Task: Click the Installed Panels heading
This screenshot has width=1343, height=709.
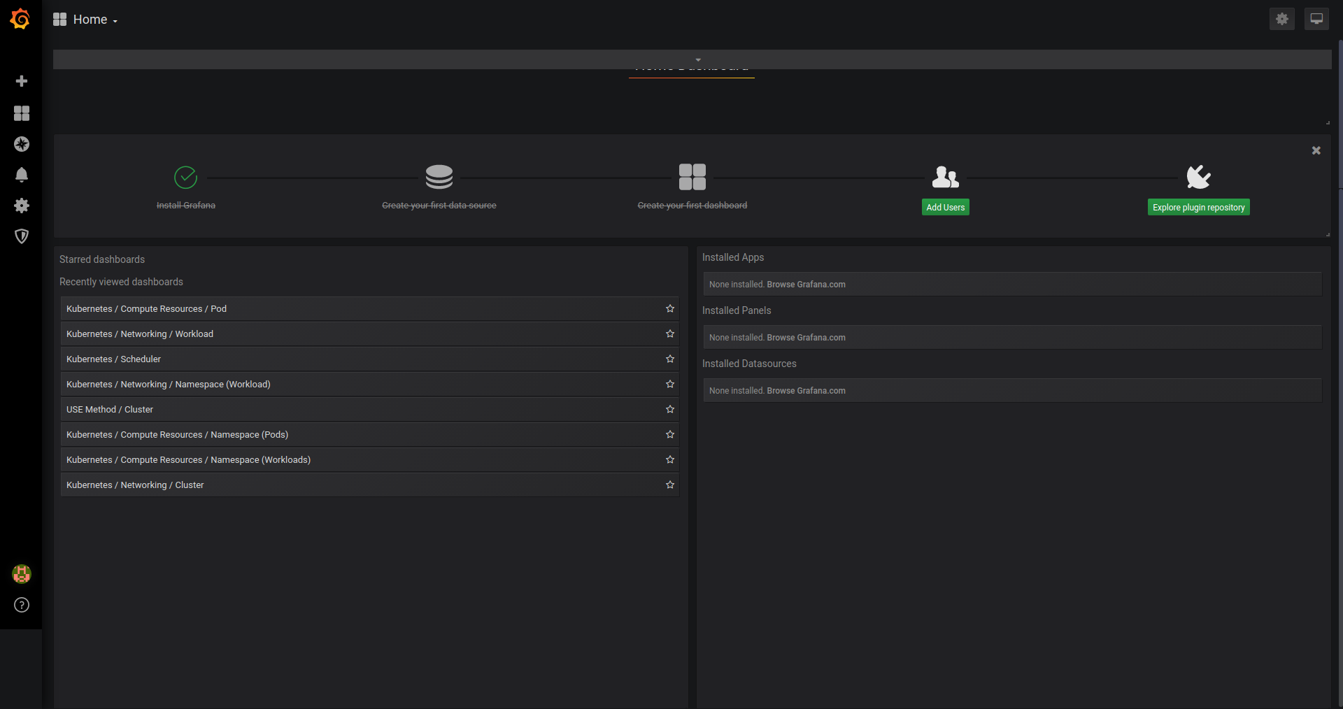Action: point(737,310)
